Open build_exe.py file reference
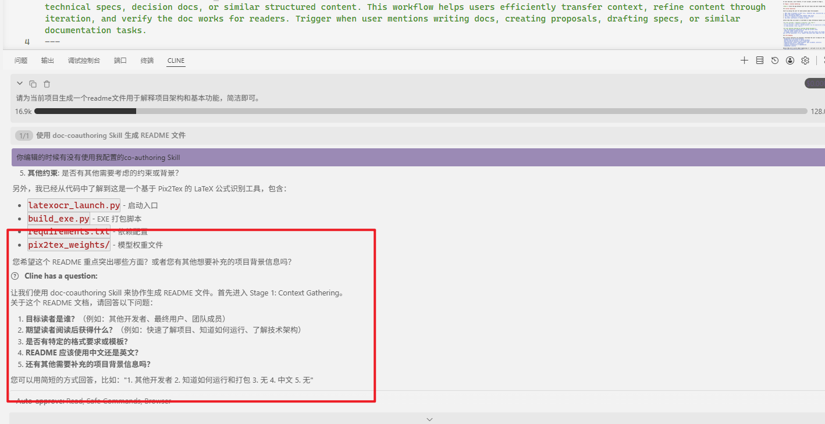 coord(59,219)
